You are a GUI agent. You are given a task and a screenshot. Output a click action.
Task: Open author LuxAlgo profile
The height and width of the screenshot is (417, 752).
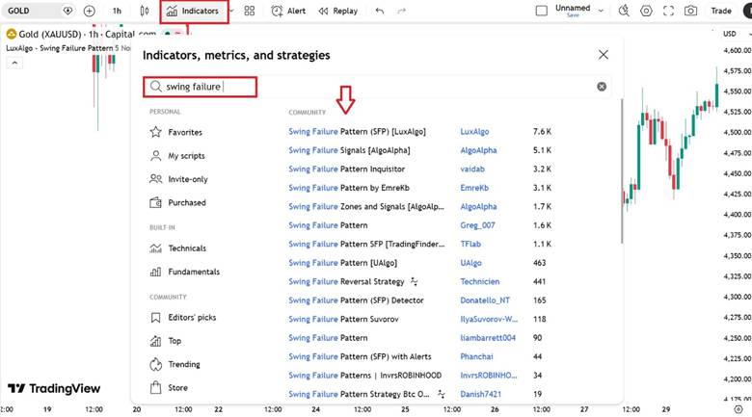point(474,131)
